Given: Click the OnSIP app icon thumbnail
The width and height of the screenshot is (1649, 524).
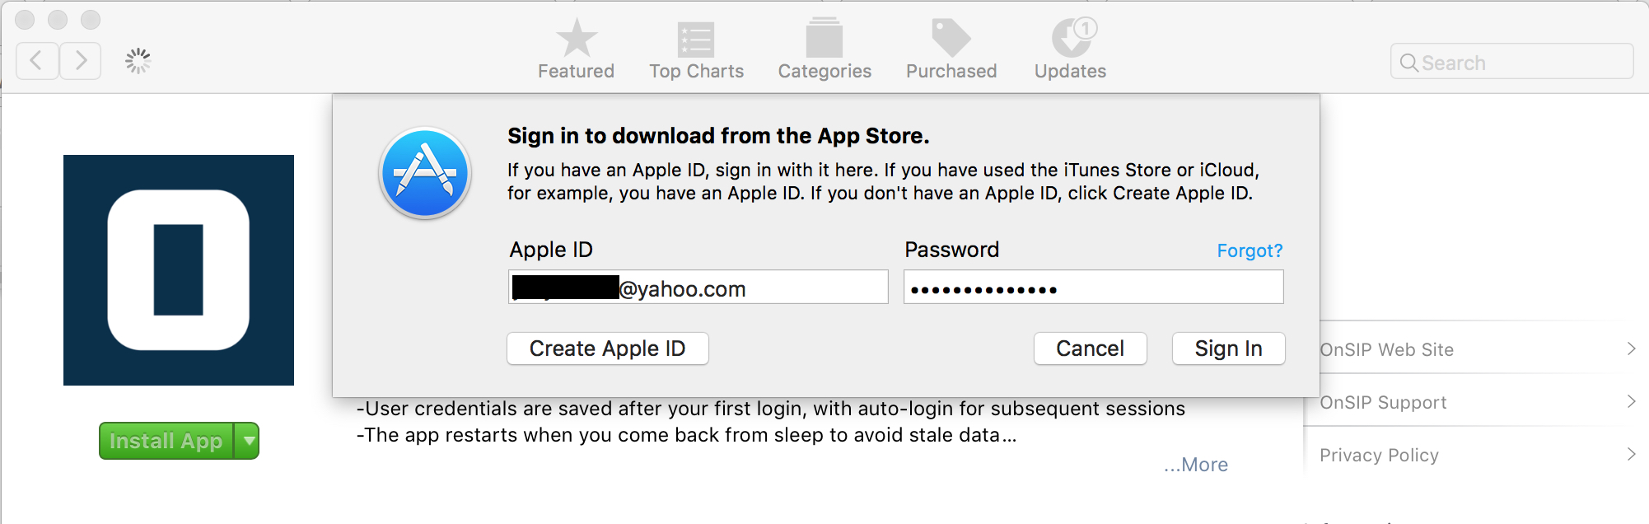Looking at the screenshot, I should [179, 270].
